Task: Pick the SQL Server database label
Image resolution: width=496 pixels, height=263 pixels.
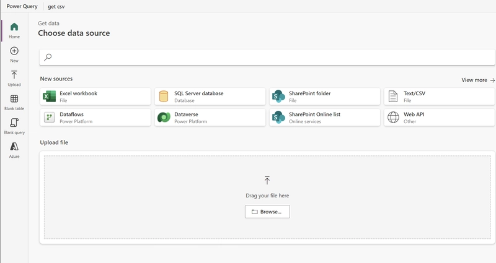Action: click(199, 93)
